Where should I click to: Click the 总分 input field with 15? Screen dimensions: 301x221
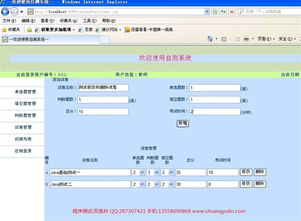point(103,112)
